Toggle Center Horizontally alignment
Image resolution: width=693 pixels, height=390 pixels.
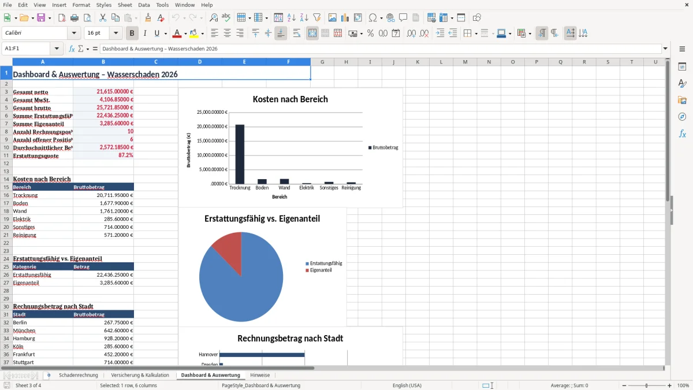point(227,34)
